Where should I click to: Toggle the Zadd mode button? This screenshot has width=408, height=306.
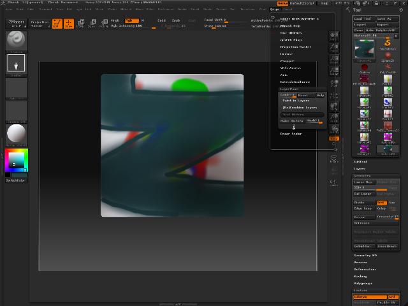[x=161, y=20]
